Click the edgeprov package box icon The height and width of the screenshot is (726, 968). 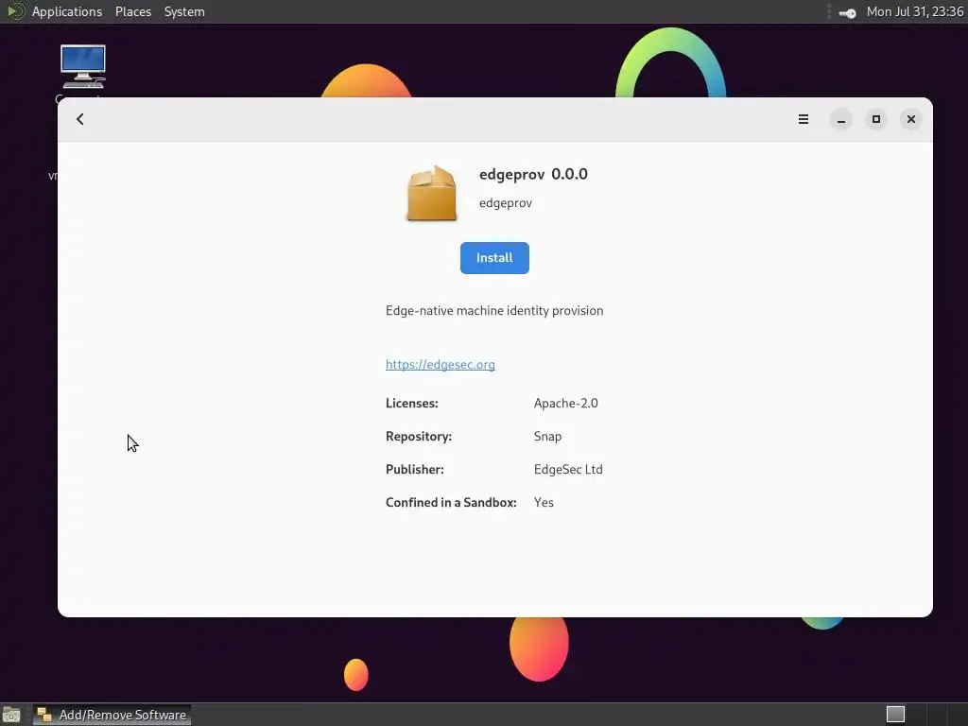point(431,193)
